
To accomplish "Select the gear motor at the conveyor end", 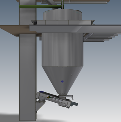I will (x=74, y=104).
